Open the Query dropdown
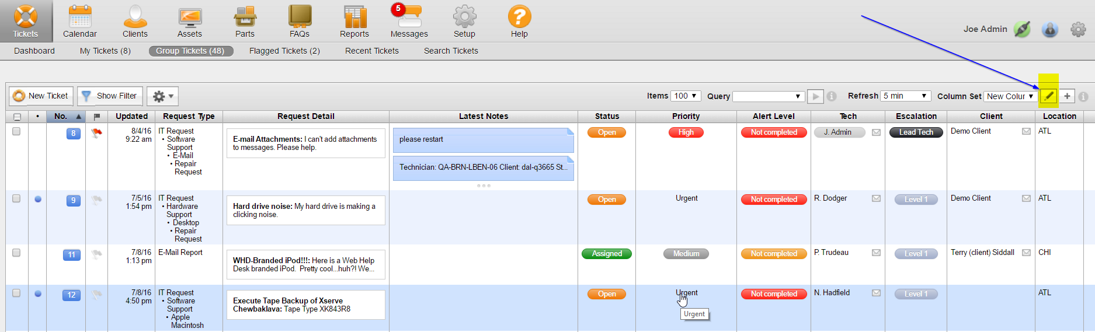1095x332 pixels. pyautogui.click(x=769, y=96)
